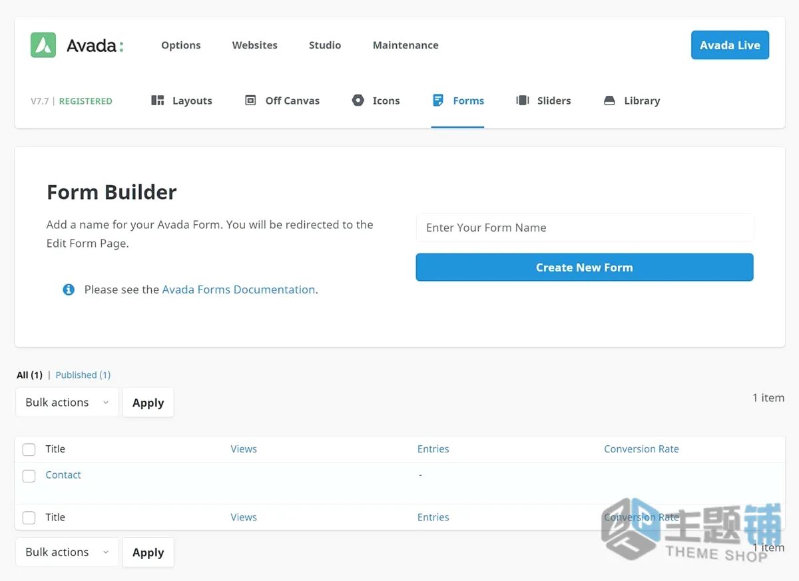Switch to the Layouts tab
The height and width of the screenshot is (581, 799).
(x=182, y=100)
